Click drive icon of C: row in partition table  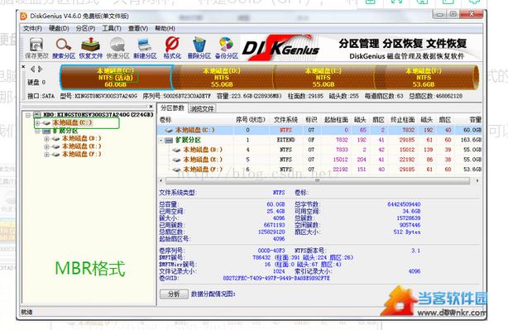click(169, 130)
